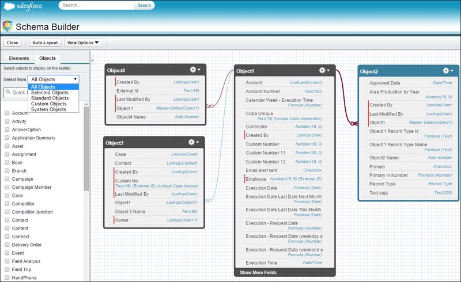Image resolution: width=461 pixels, height=282 pixels.
Task: Check the Campaign Member checkbox
Action: [7, 187]
